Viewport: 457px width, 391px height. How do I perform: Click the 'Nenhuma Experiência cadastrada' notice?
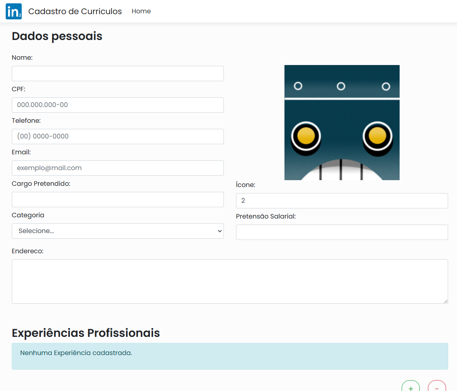click(230, 356)
